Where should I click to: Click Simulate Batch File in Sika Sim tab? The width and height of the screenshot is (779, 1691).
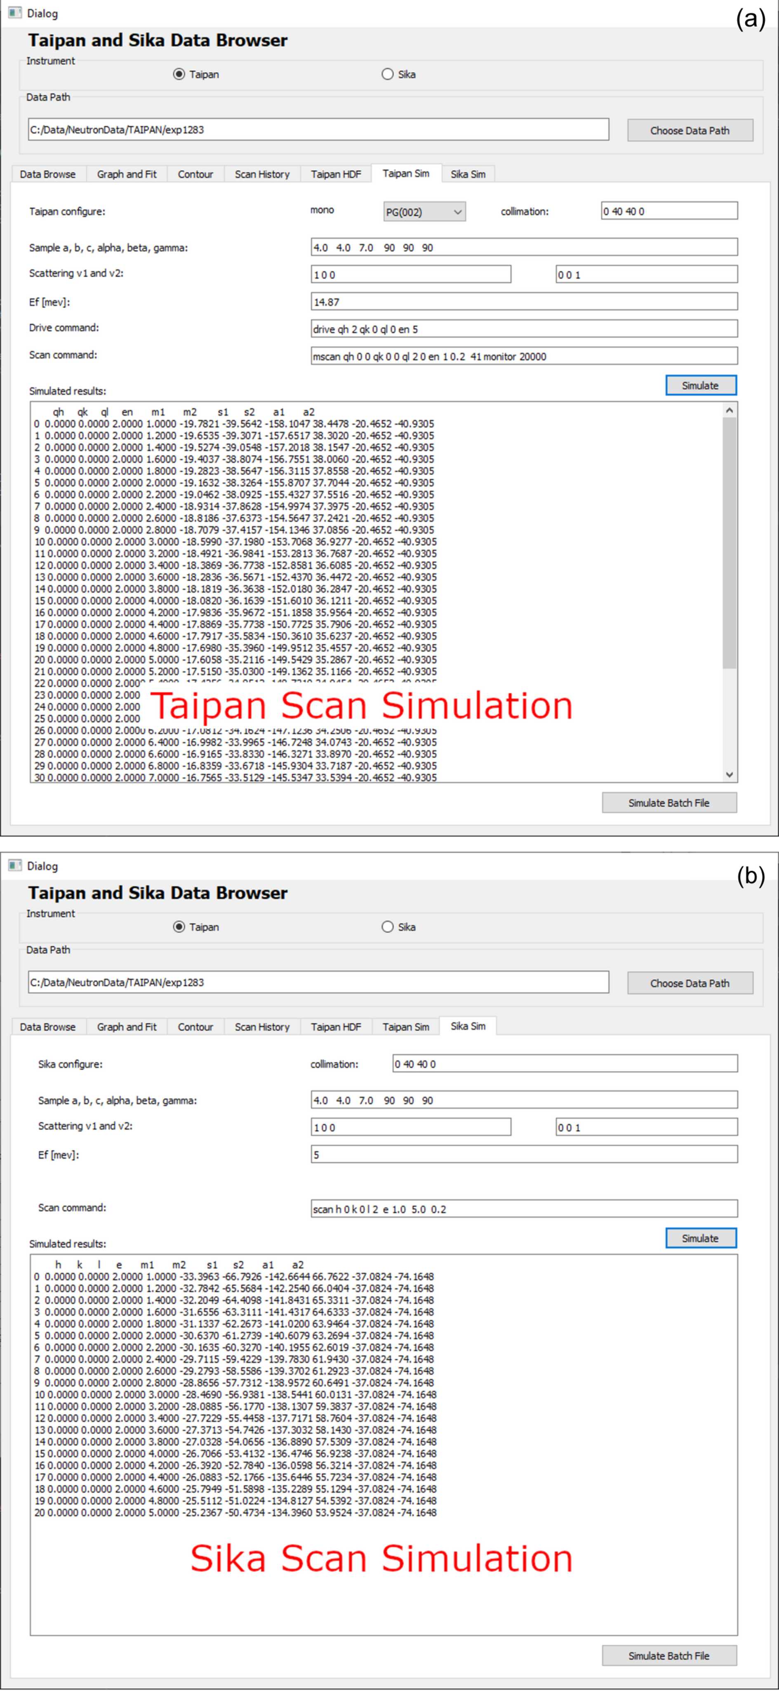click(669, 1656)
